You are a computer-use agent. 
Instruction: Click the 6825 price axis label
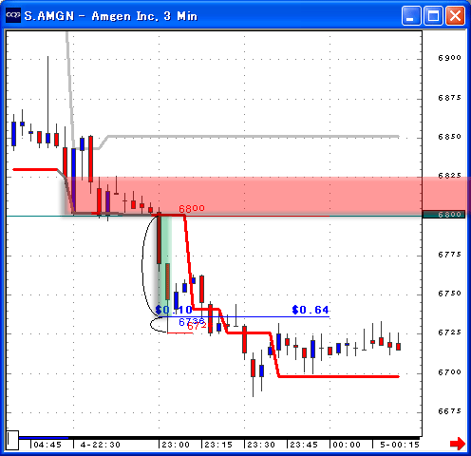(x=449, y=176)
